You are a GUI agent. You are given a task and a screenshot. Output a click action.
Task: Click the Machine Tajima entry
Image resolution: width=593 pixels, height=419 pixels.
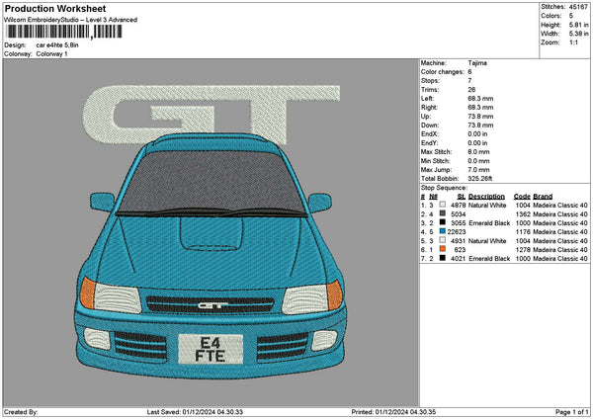click(479, 62)
